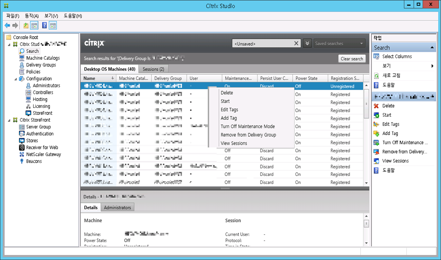
Task: Click the red Delete icon in actions pane
Action: [x=376, y=106]
